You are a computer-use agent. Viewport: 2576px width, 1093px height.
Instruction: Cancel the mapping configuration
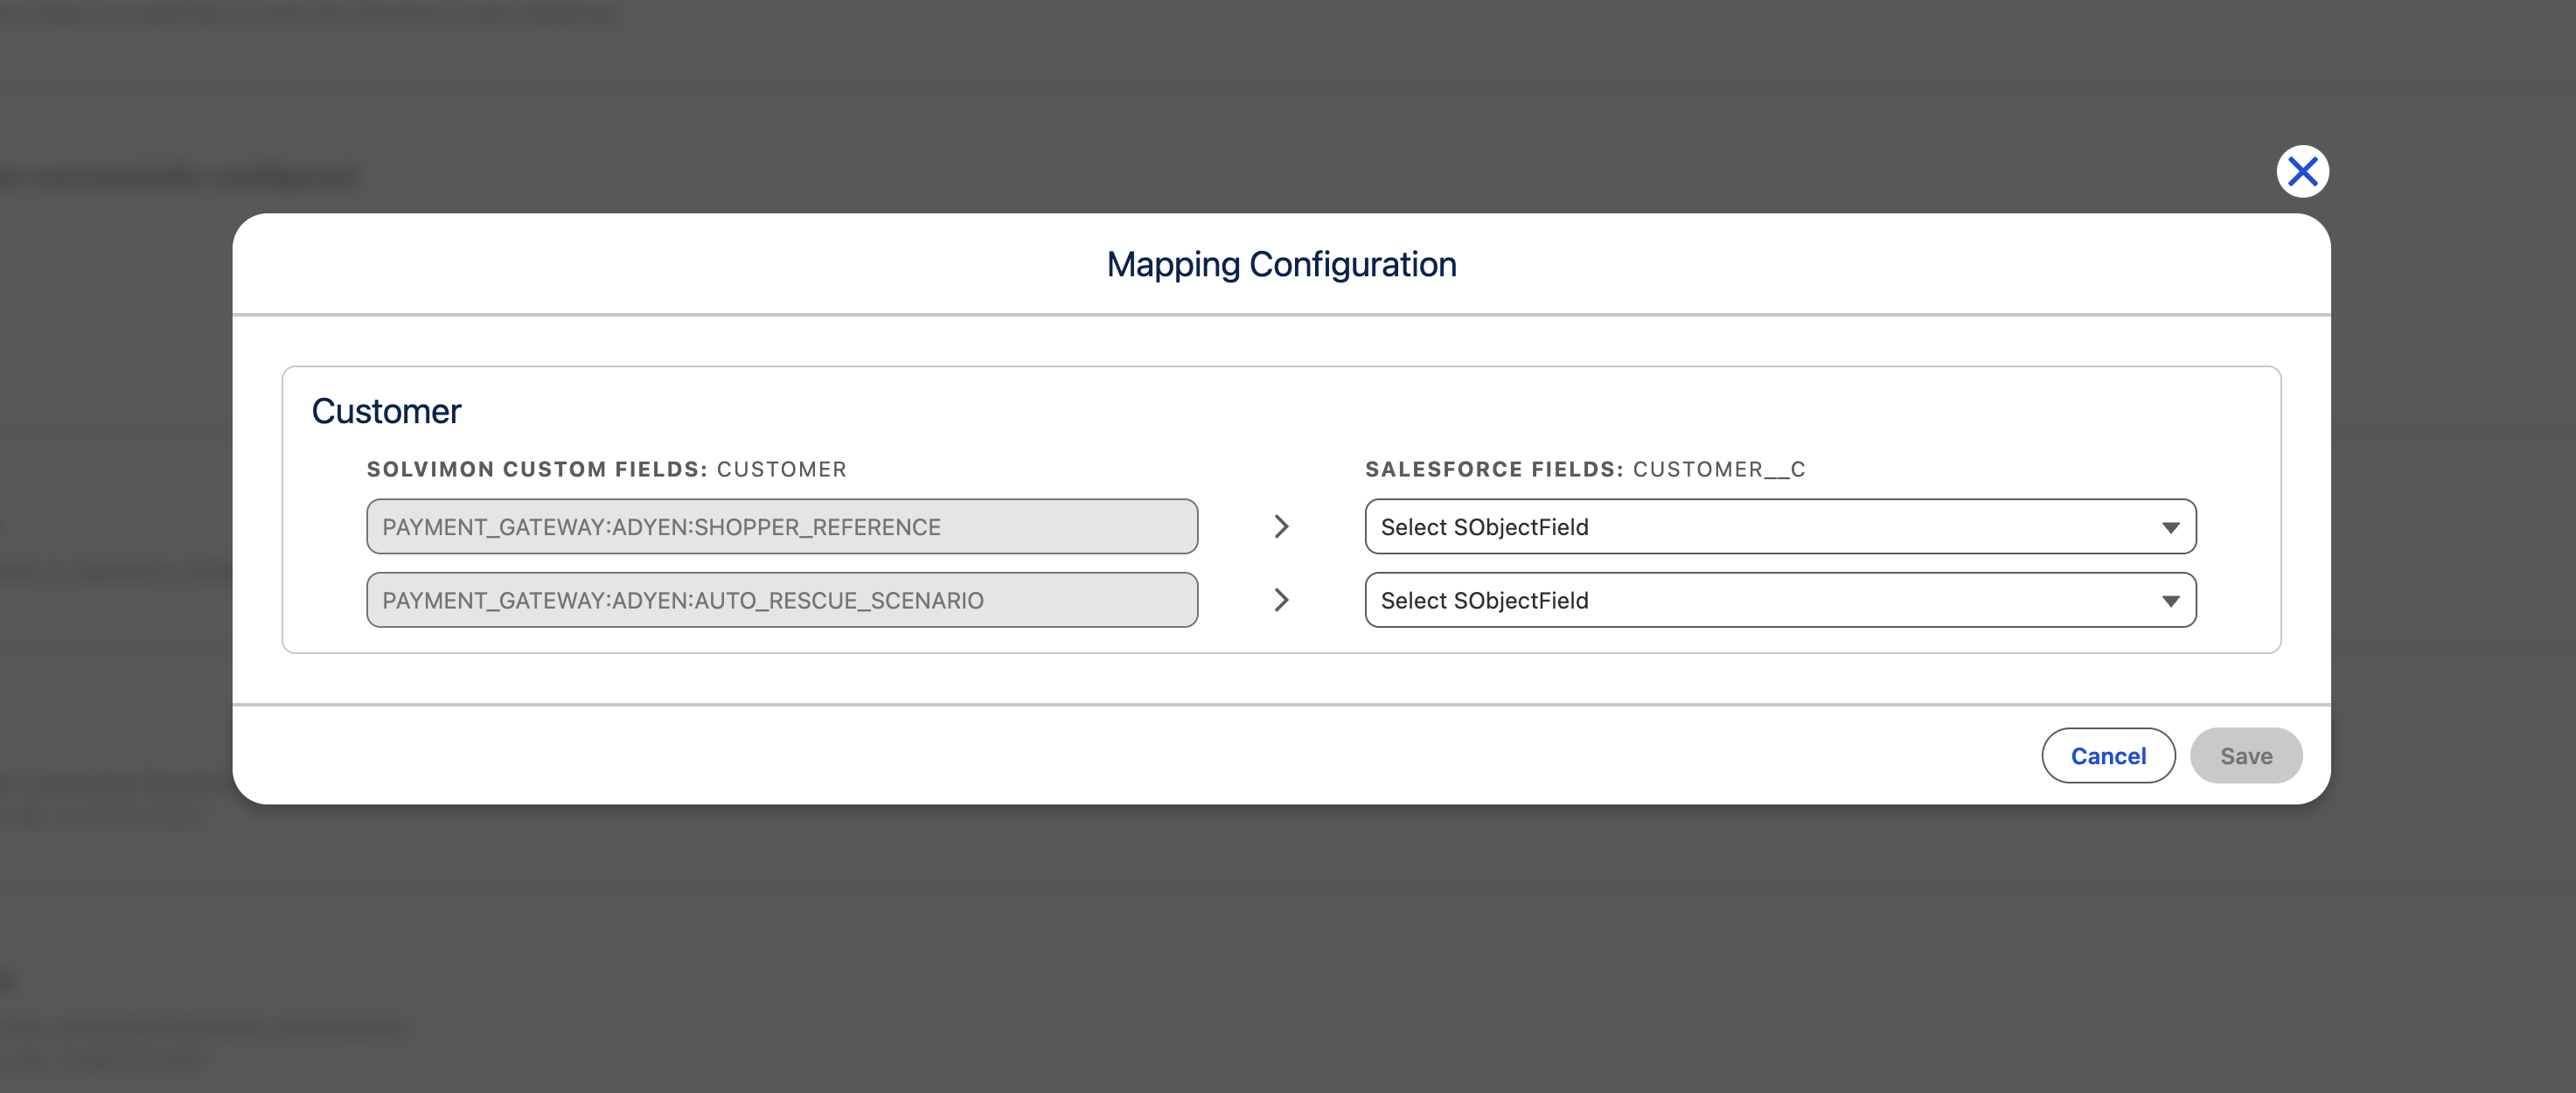[2108, 756]
